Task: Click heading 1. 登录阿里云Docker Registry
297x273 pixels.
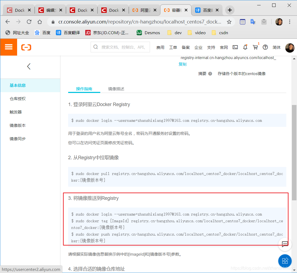Action: [99, 104]
